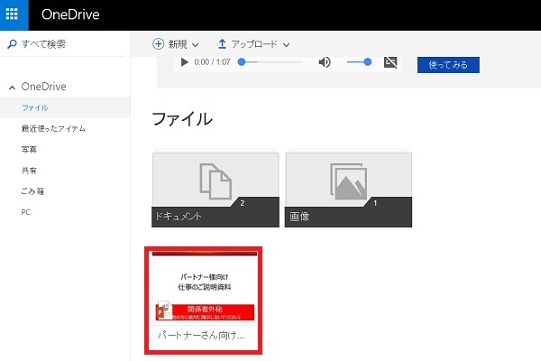Open 写真 in the left navigation

point(29,150)
